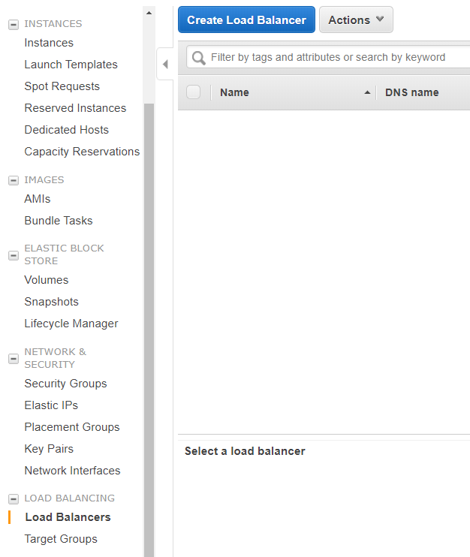Click ELASTIC BLOCK STORE heading text
The image size is (470, 557).
point(64,254)
